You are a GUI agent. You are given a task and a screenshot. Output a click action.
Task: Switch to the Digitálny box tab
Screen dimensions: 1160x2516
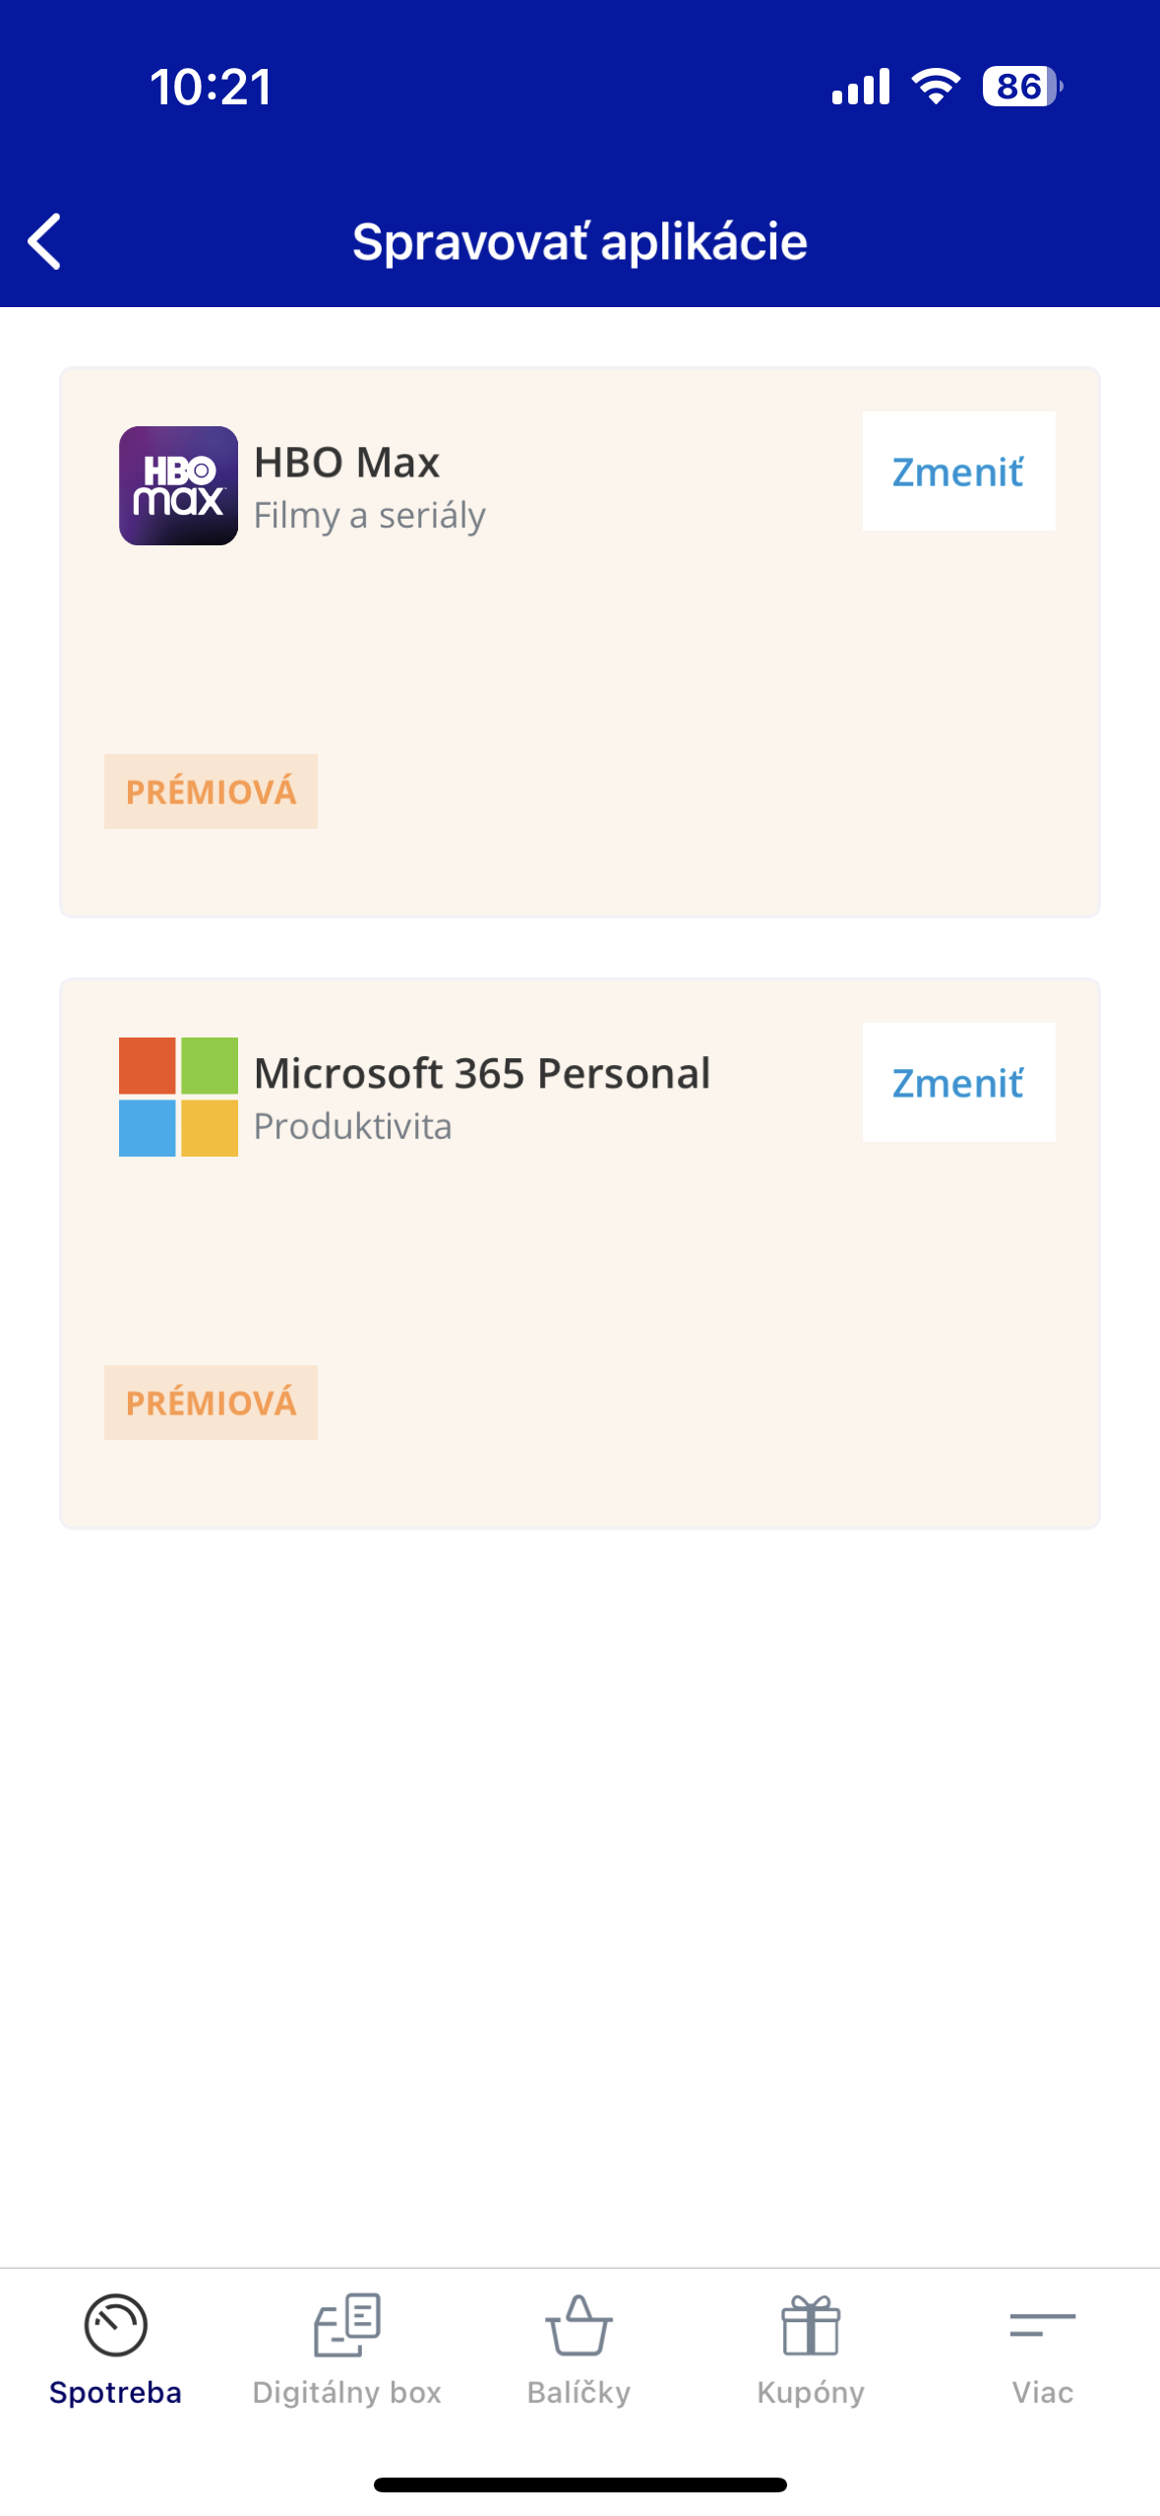(x=347, y=2392)
